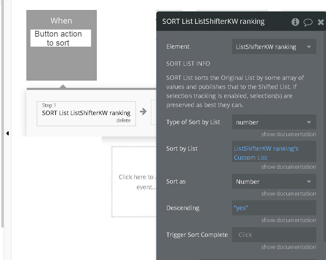Open Type of Sort by List dropdown

[274, 122]
